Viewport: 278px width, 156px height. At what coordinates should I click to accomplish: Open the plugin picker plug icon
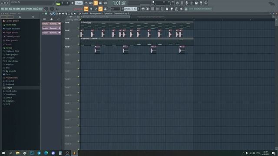click(x=172, y=9)
